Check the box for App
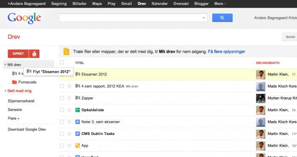The height and width of the screenshot is (157, 297). (62, 146)
